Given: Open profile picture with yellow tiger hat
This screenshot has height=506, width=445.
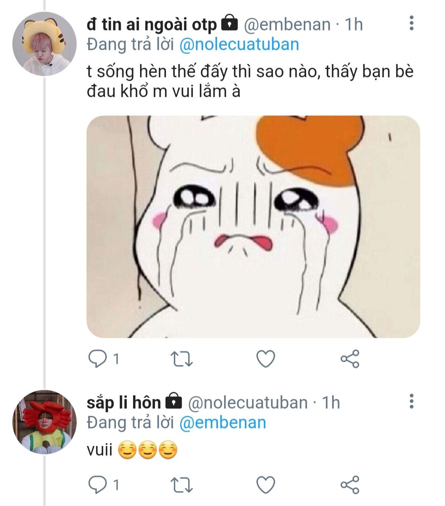Looking at the screenshot, I should pyautogui.click(x=44, y=44).
